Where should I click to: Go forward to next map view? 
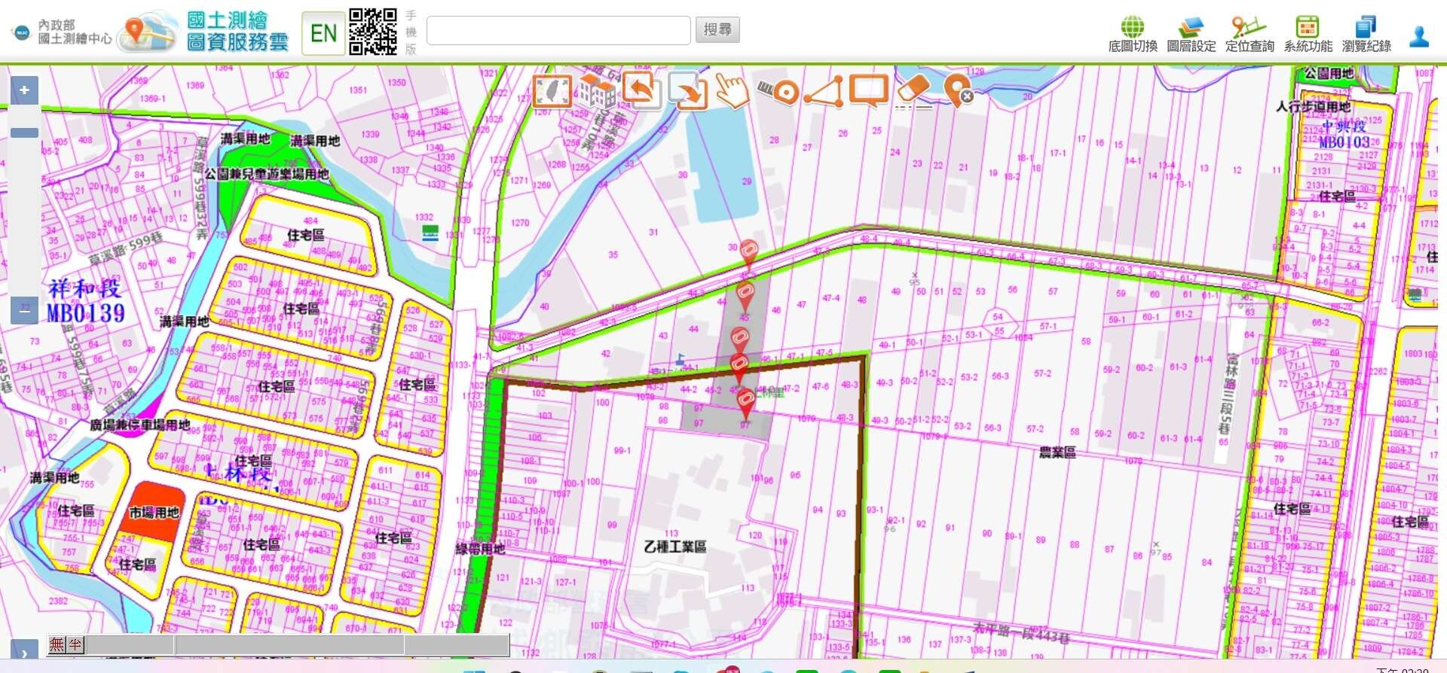click(687, 92)
